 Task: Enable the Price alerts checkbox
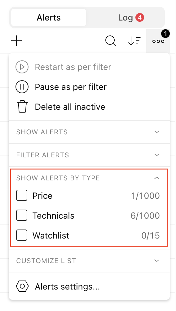coord(22,196)
